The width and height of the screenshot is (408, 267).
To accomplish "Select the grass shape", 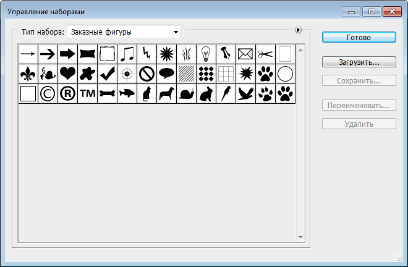I will click(186, 54).
